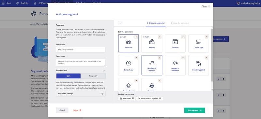Focus the Title/name input field
The image size is (261, 119).
81,49
